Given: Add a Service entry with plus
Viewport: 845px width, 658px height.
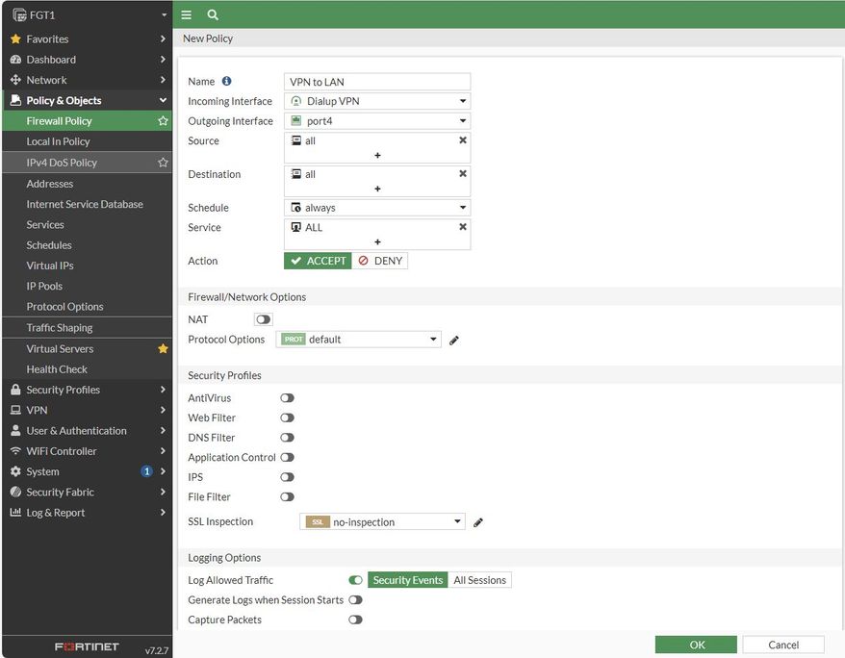Looking at the screenshot, I should (x=377, y=241).
